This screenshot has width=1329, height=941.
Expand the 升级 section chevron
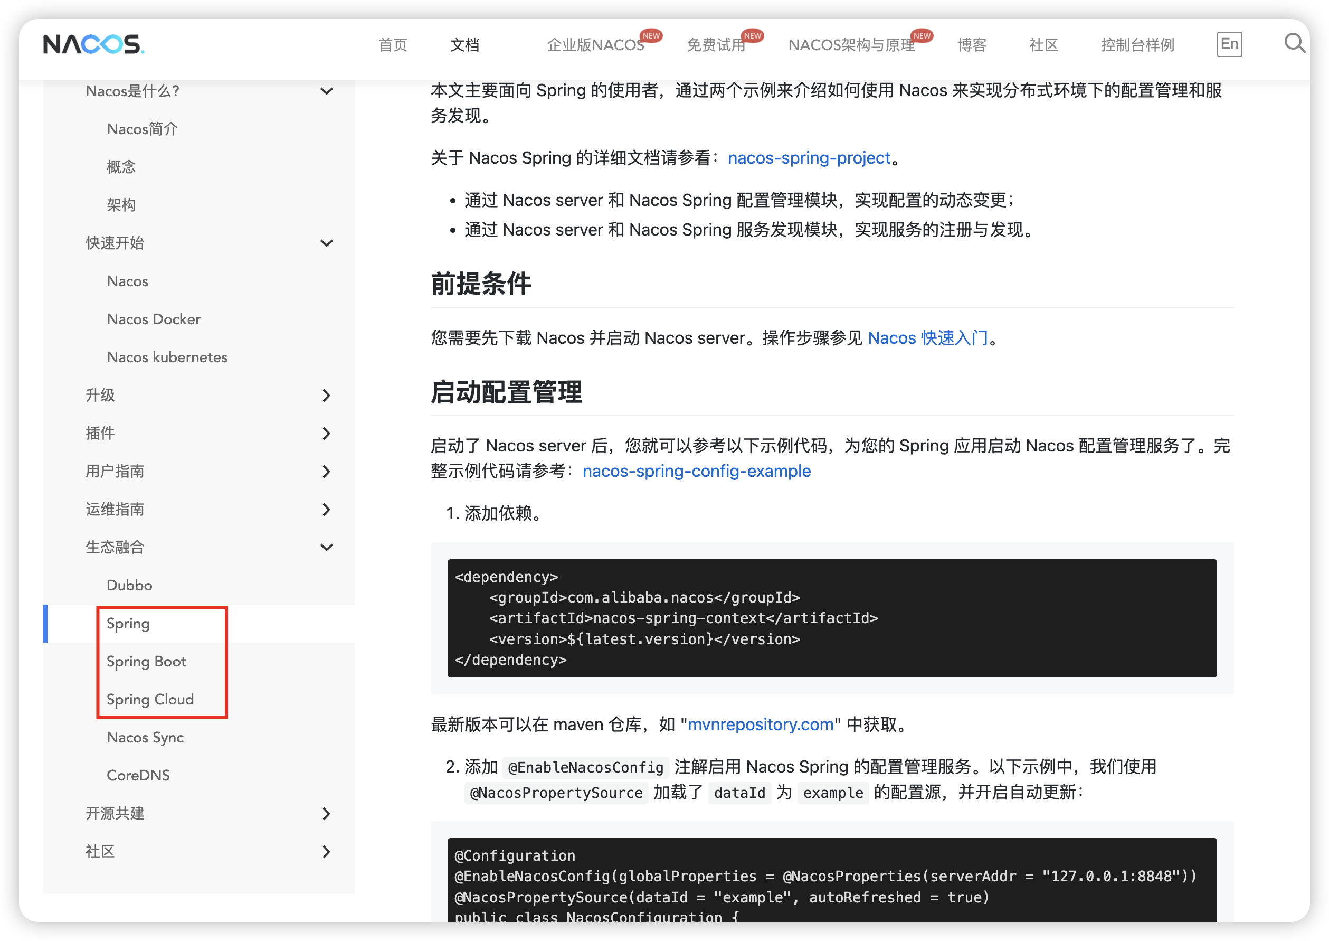[x=327, y=395]
